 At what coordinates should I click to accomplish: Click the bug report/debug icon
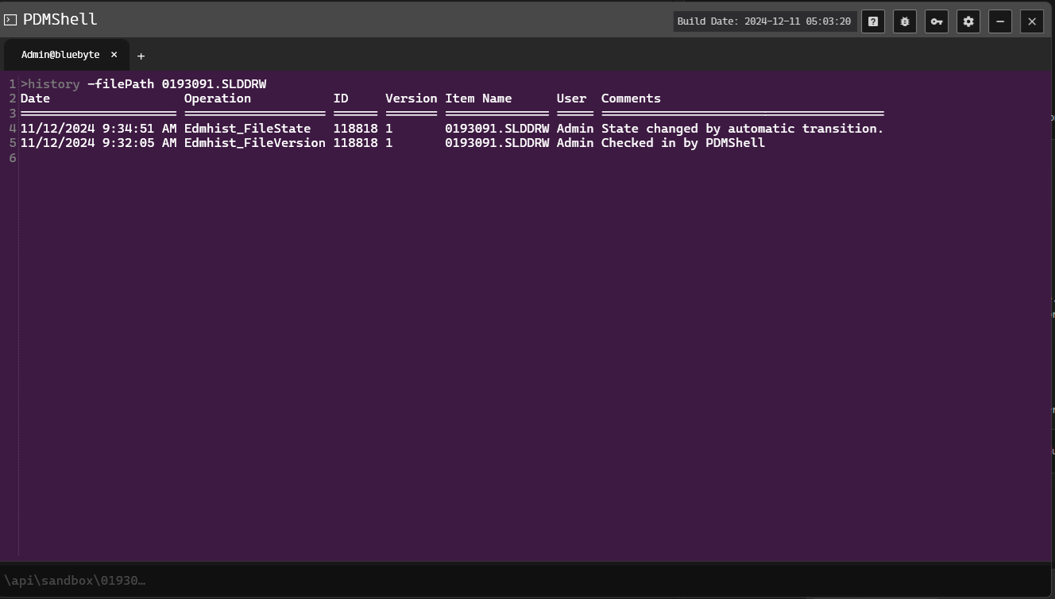[x=904, y=21]
